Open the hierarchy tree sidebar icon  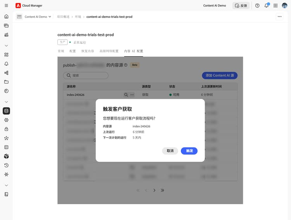pos(6,73)
